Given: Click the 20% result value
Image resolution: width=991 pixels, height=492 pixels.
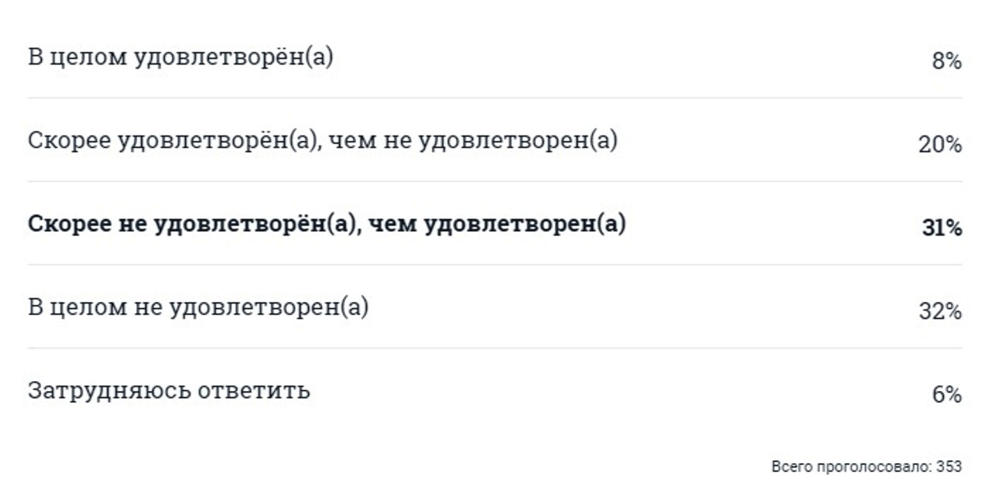Looking at the screenshot, I should pos(939,145).
